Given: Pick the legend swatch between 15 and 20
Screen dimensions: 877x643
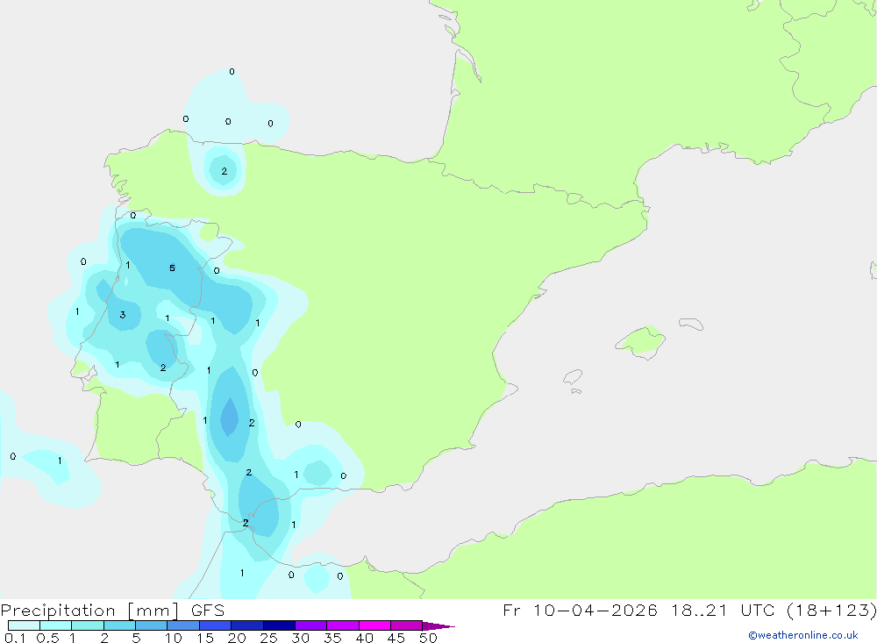Looking at the screenshot, I should pyautogui.click(x=215, y=625).
